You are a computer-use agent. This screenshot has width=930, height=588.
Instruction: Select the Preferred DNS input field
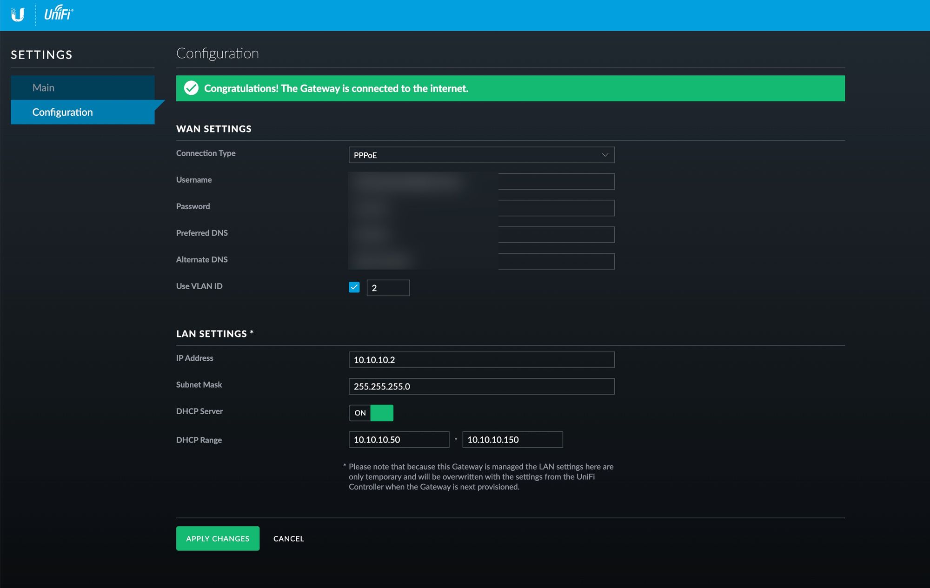coord(556,235)
